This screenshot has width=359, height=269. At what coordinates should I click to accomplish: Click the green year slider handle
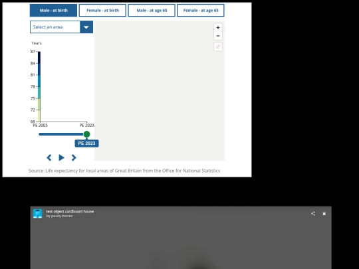87,134
